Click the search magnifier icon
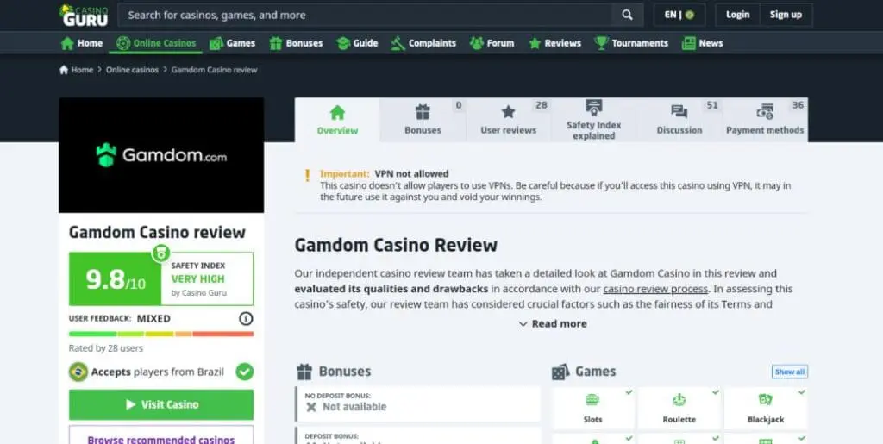Image resolution: width=883 pixels, height=444 pixels. click(x=627, y=16)
